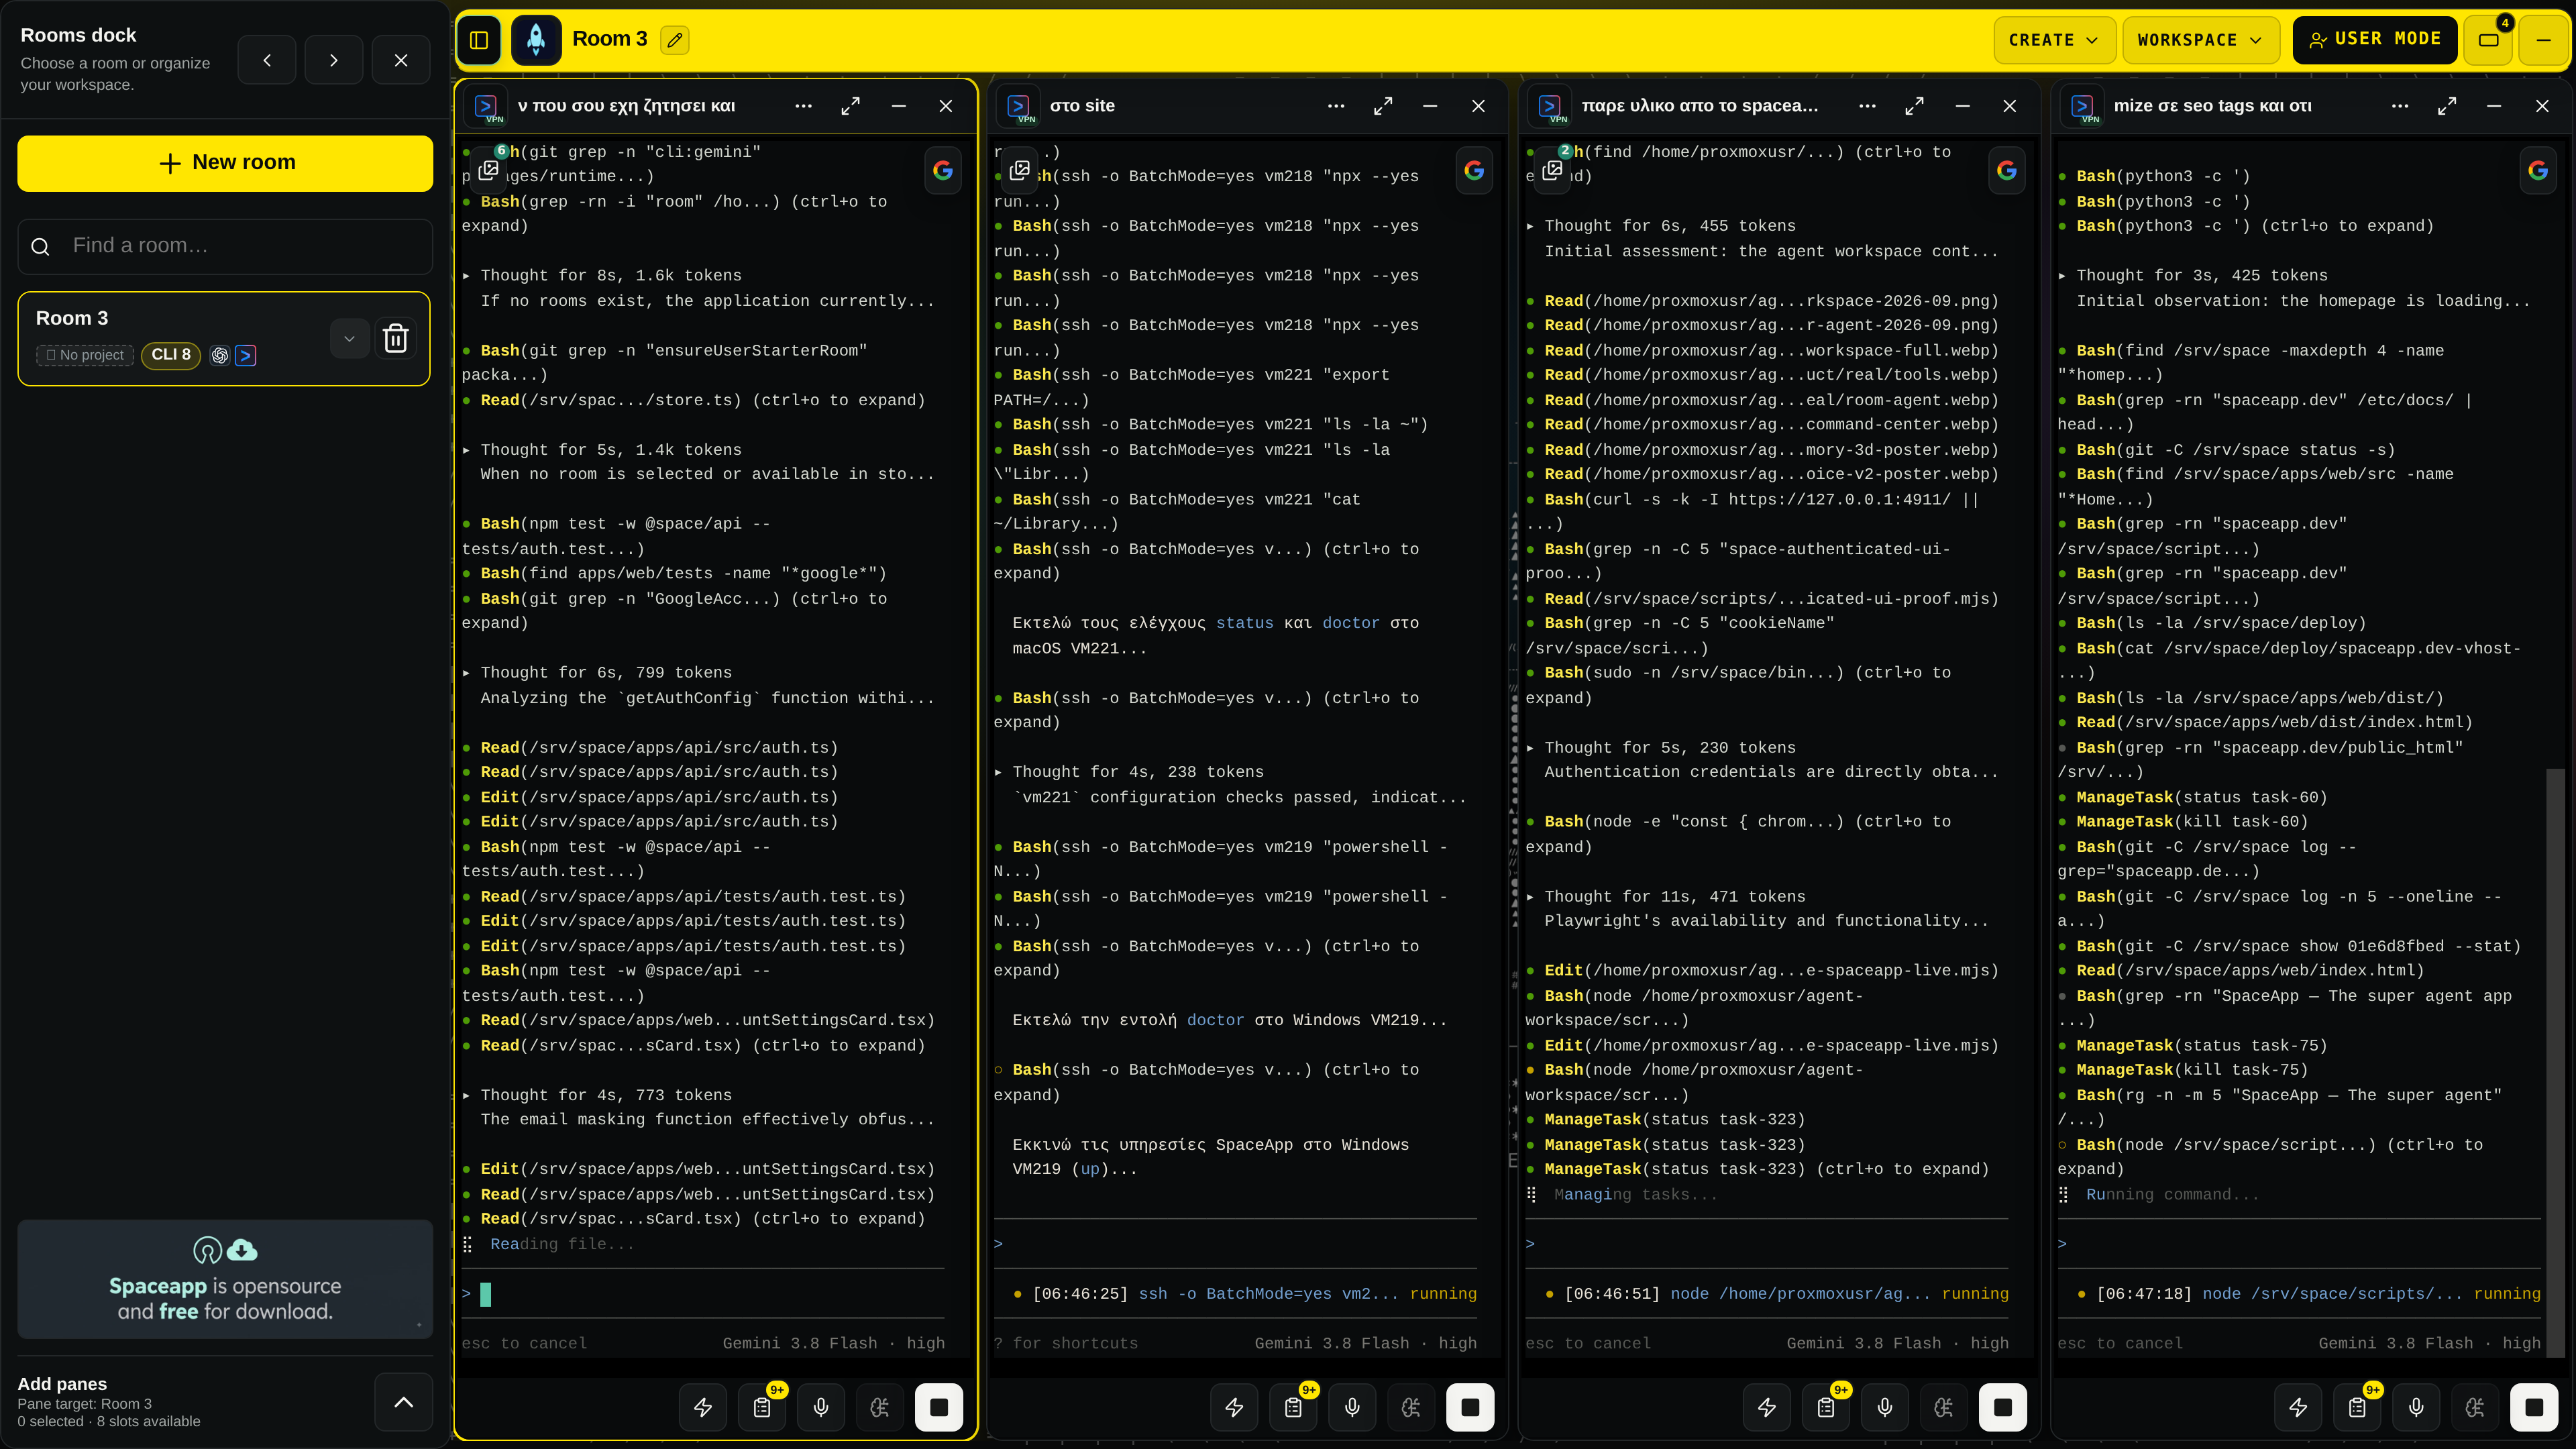Click Google icon in 'στο site' pane
2576x1449 pixels.
click(1474, 171)
